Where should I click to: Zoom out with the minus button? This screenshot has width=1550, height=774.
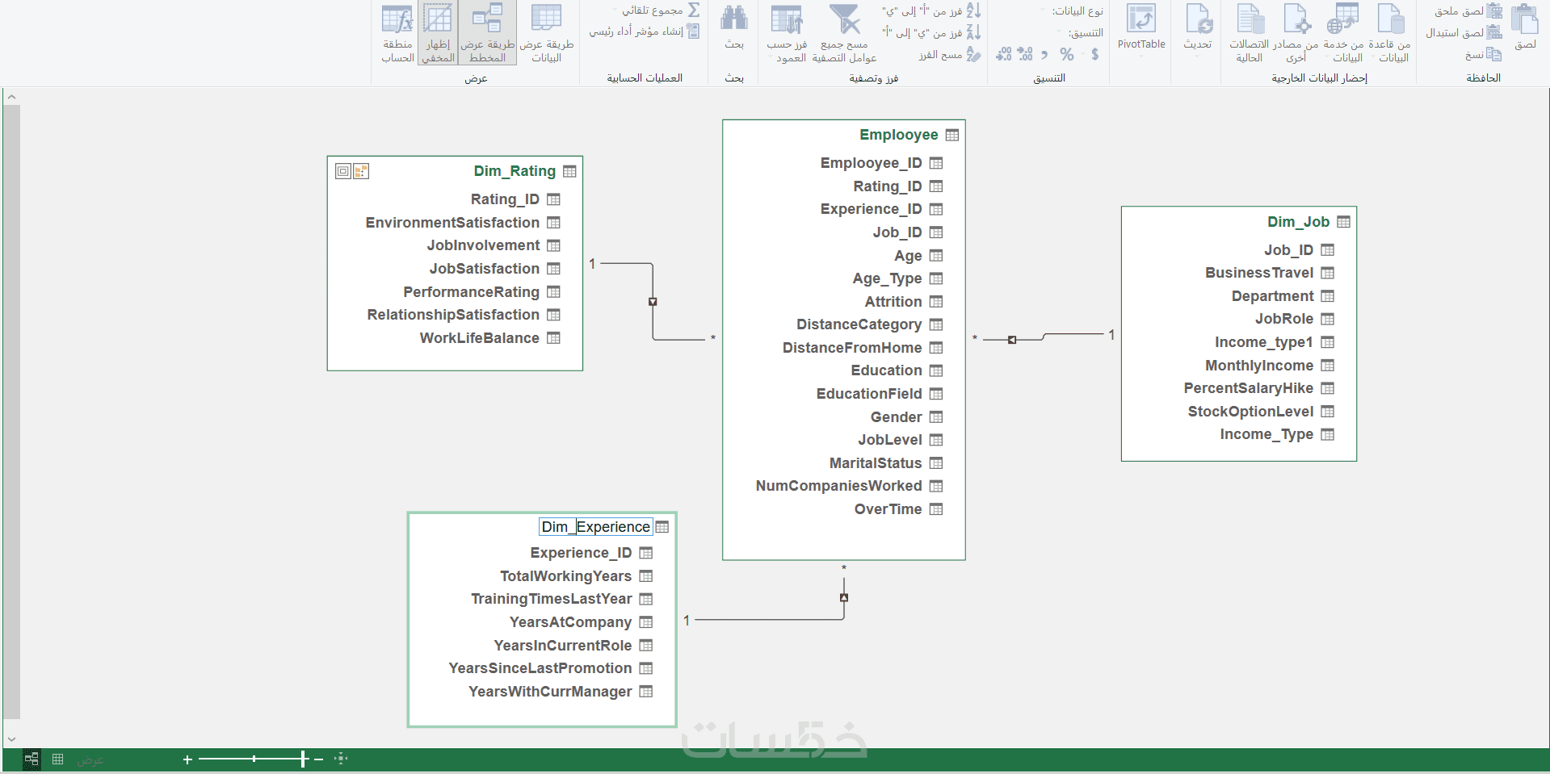318,759
